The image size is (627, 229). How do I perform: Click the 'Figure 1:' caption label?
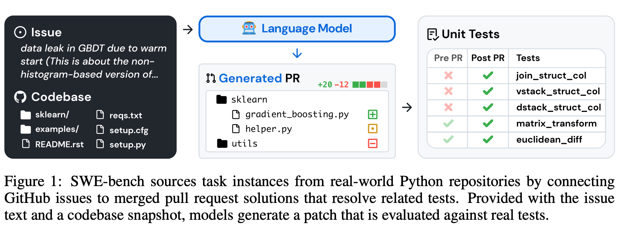(x=33, y=181)
